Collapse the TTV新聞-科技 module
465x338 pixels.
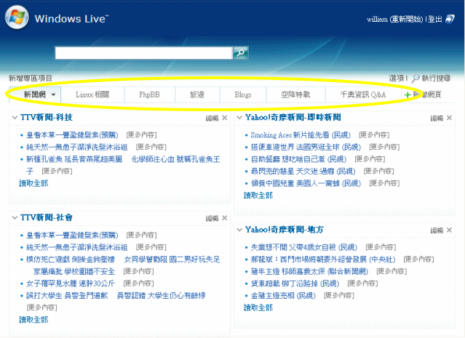pos(15,118)
